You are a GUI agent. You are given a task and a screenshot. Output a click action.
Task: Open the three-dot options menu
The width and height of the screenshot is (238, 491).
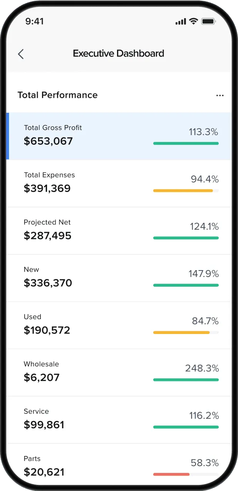(220, 95)
